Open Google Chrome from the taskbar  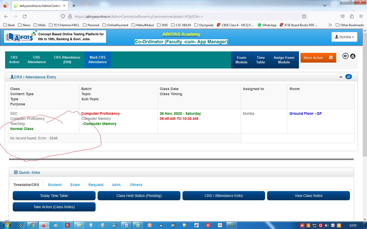32,225
